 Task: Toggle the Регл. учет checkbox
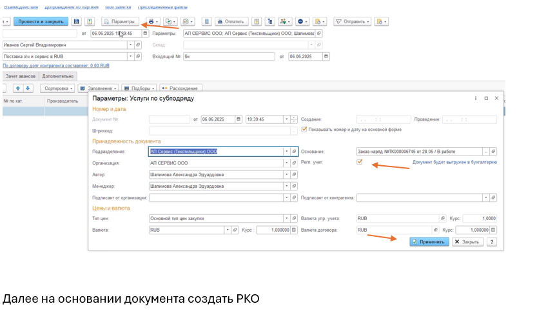360,163
